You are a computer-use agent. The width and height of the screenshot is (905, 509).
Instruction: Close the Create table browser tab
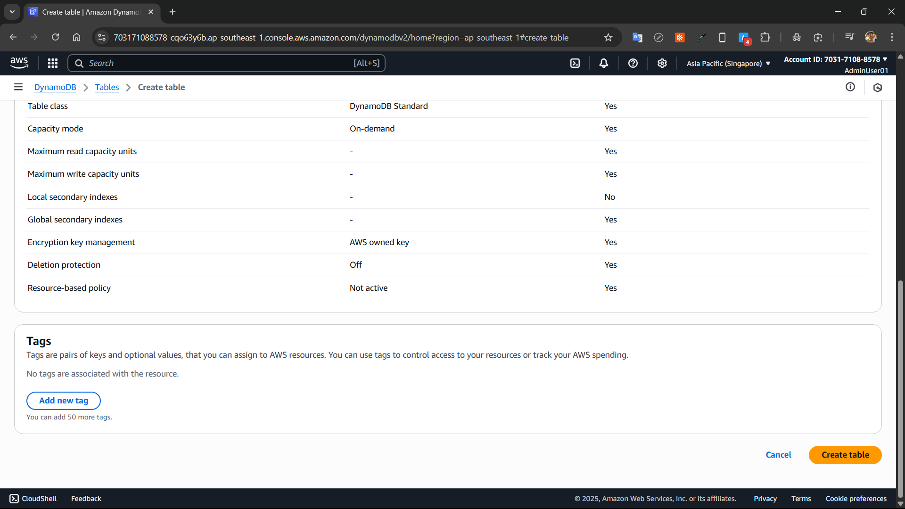pyautogui.click(x=151, y=12)
